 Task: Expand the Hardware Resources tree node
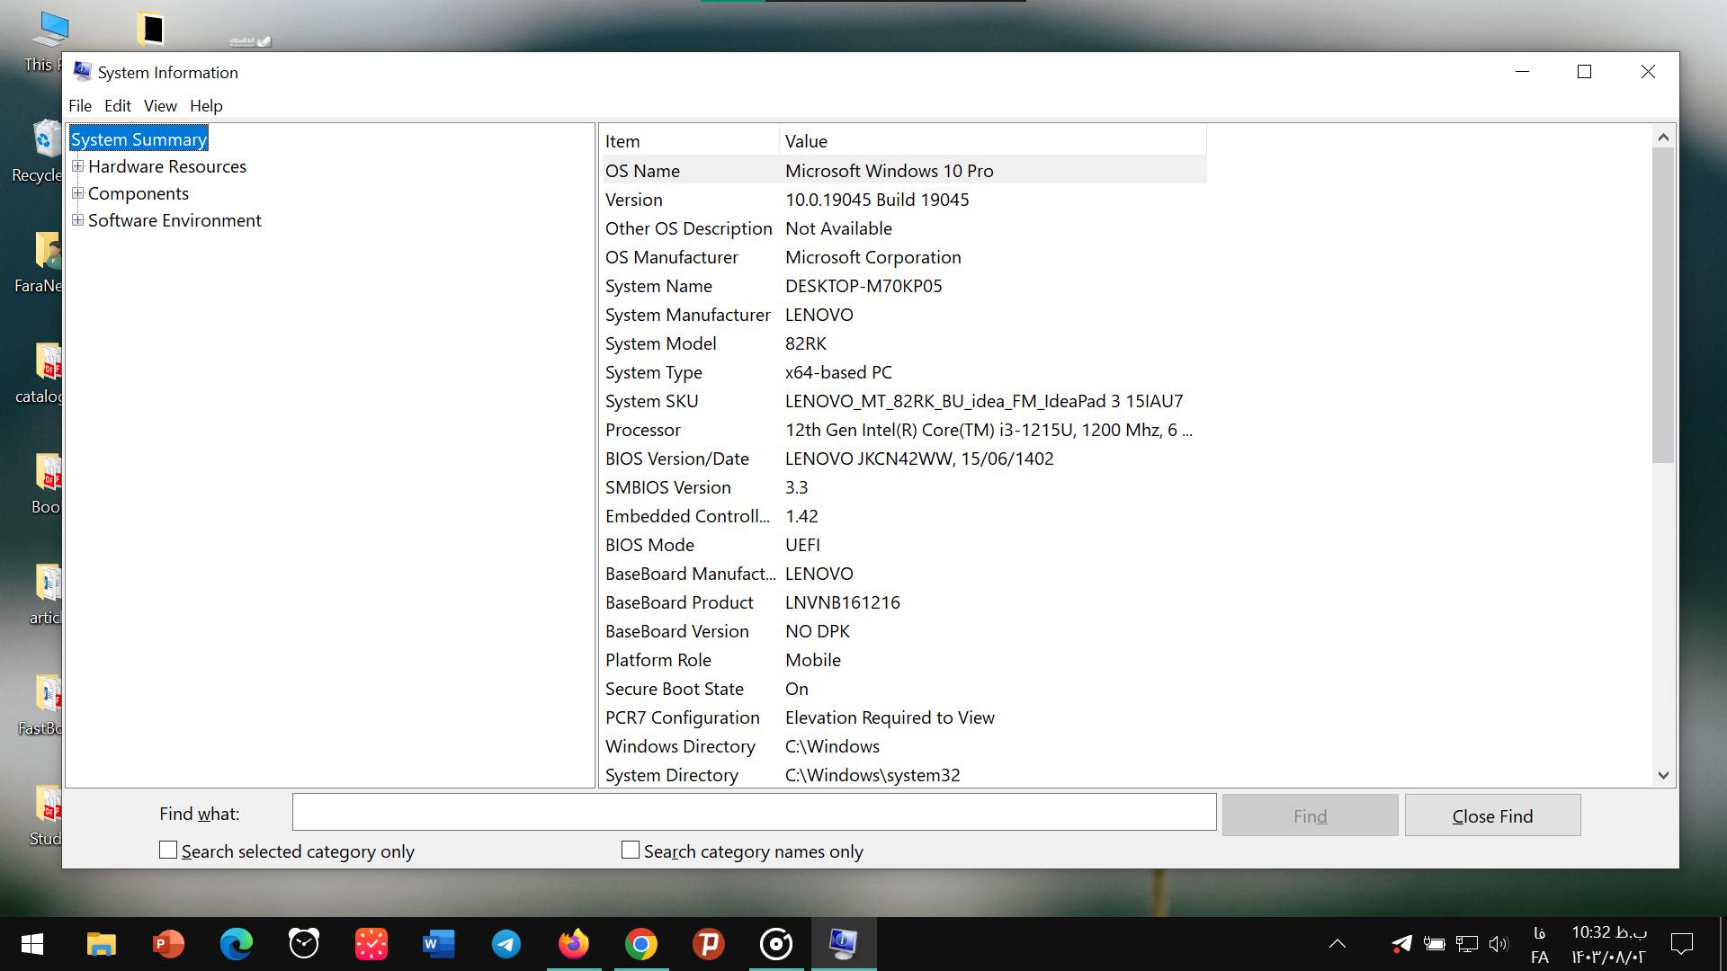pos(78,166)
